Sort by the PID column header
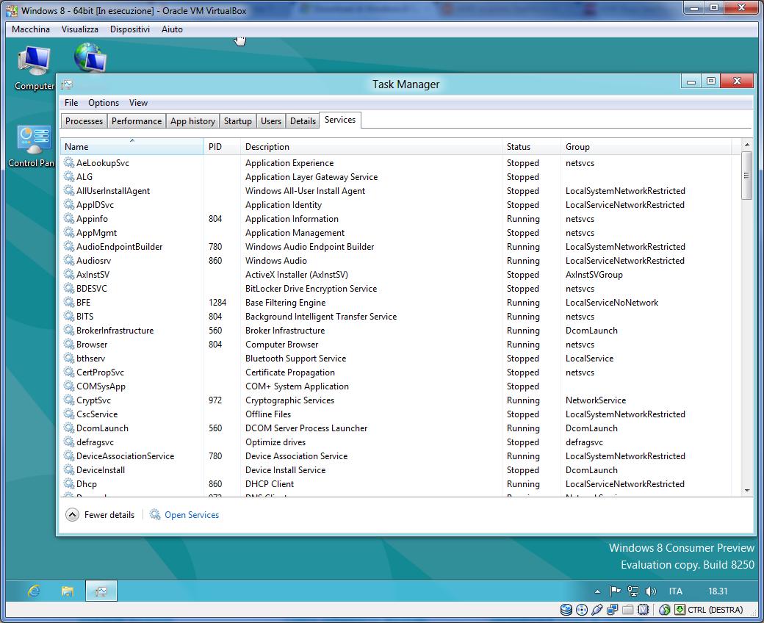 tap(222, 147)
